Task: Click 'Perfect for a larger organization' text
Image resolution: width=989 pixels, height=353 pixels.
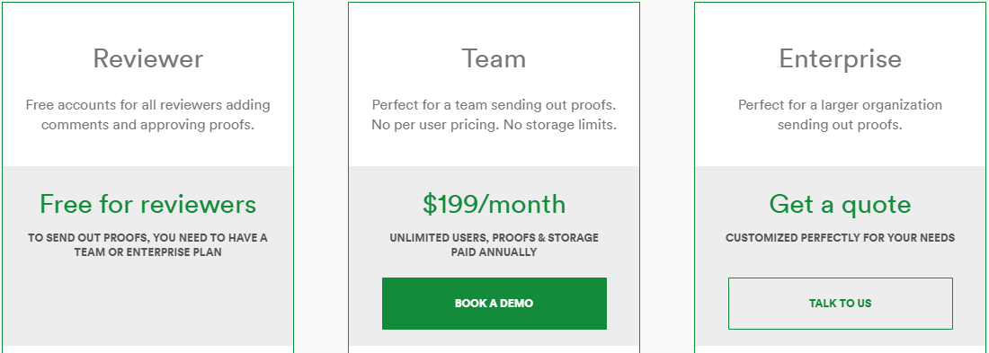Action: [x=840, y=104]
